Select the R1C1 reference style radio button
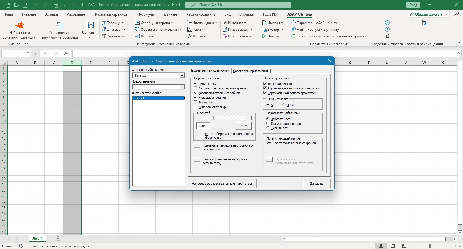This screenshot has height=249, width=463. pos(284,105)
